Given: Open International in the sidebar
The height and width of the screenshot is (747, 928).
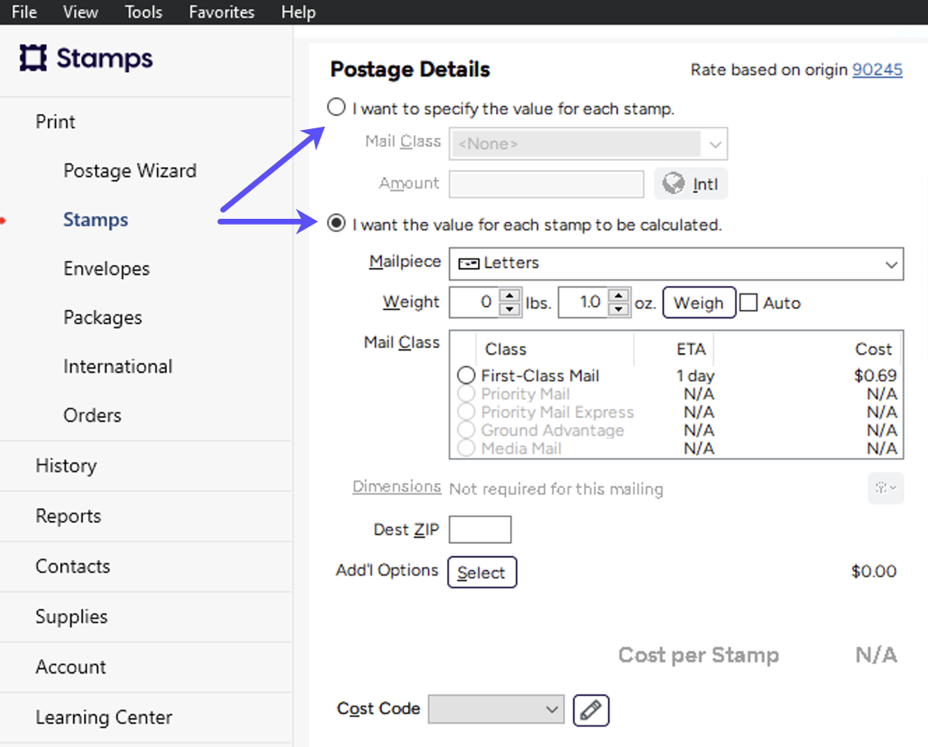Looking at the screenshot, I should [118, 366].
